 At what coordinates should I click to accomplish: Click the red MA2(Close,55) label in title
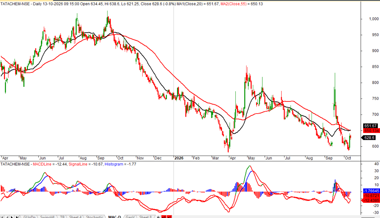(233, 4)
